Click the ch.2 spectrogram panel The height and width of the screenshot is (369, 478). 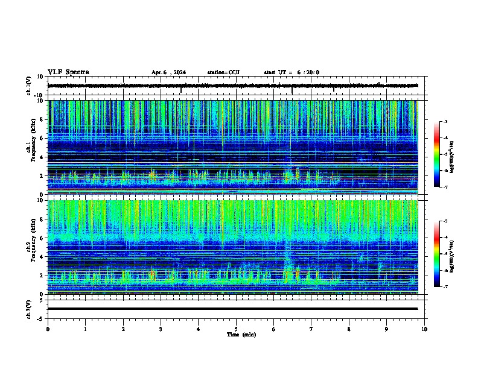click(x=233, y=247)
